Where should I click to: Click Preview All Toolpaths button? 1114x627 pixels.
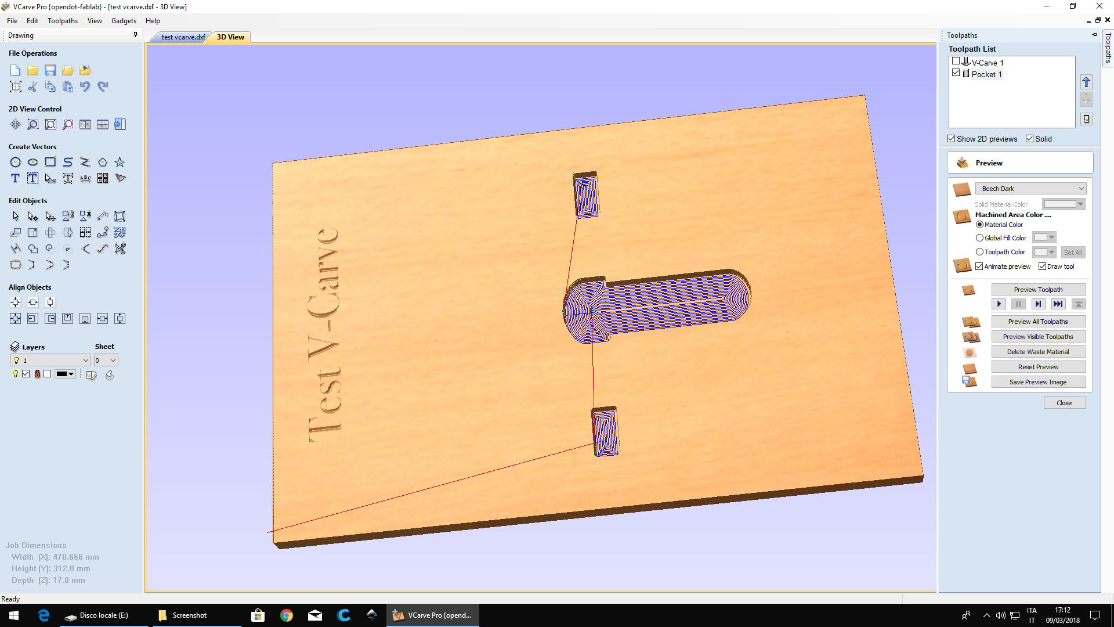click(1038, 322)
